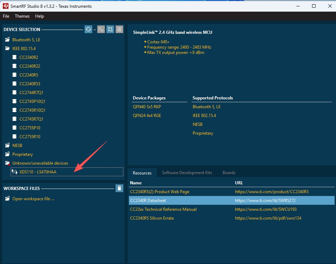The image size is (336, 264).
Task: Click the URL column header
Action: pos(239,183)
